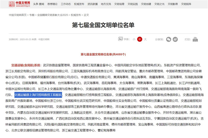Open the 地方交流 nav item

106,4
